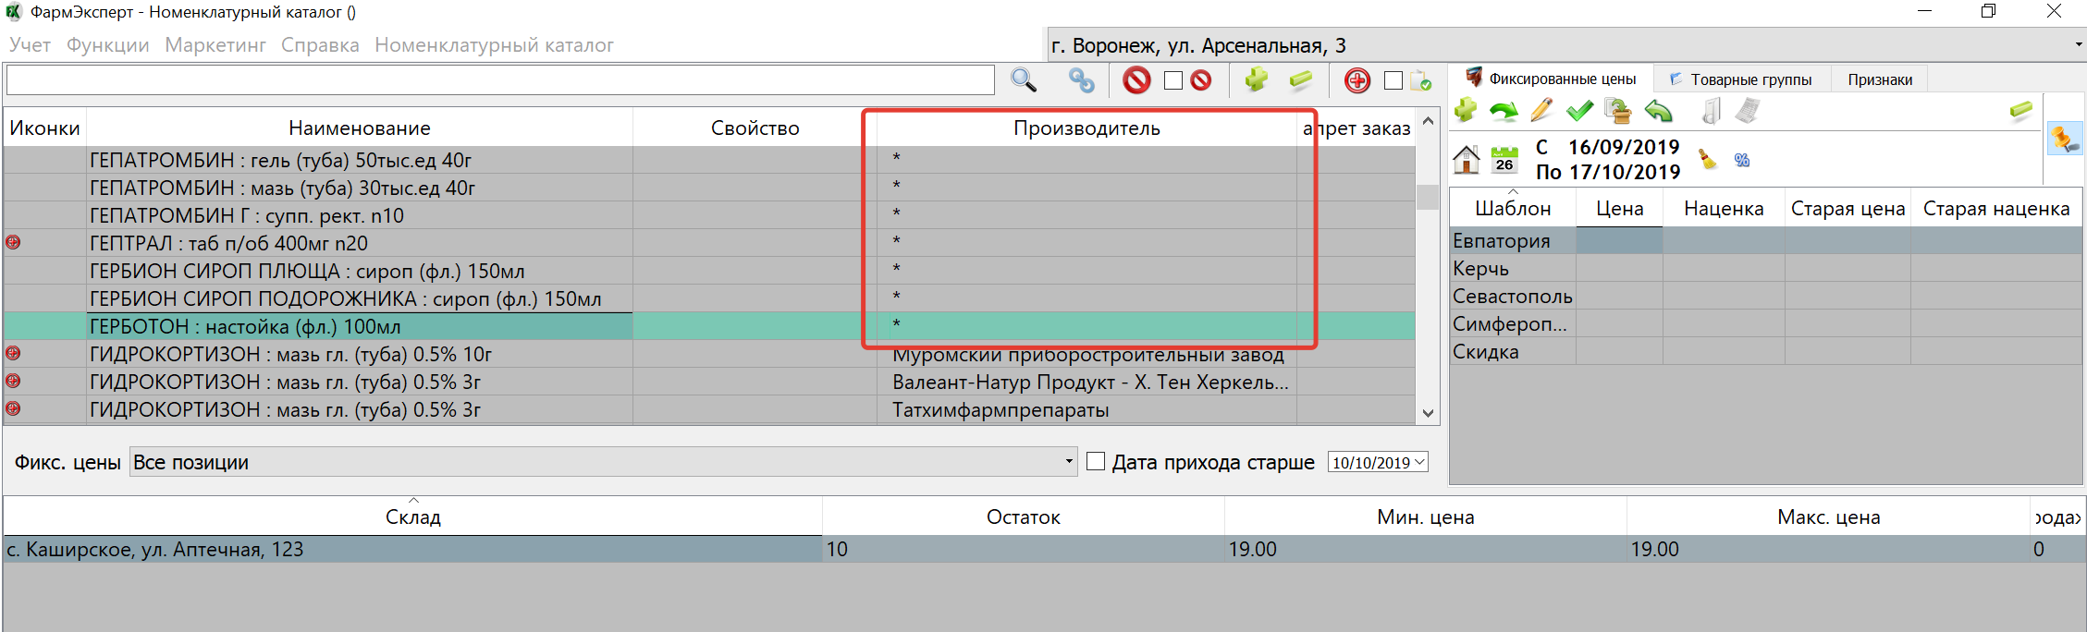Click the catalog search input field

pos(499,80)
